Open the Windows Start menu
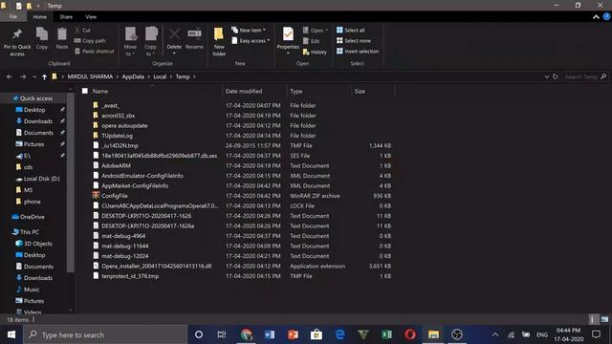 (x=11, y=334)
